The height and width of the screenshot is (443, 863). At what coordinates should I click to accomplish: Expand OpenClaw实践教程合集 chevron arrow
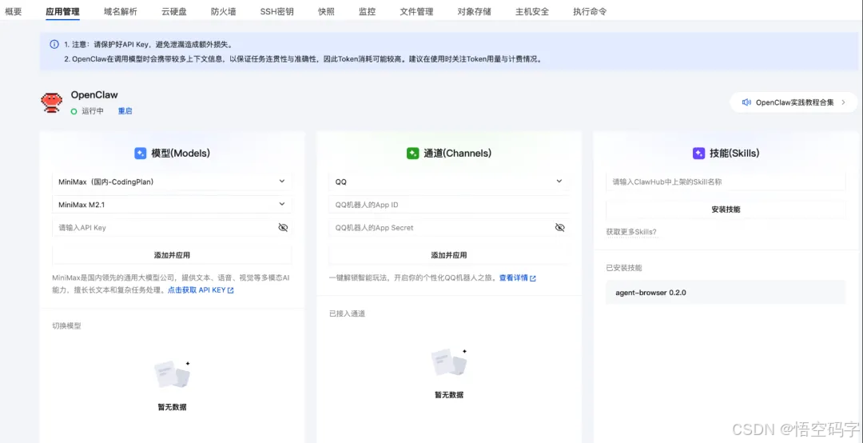tap(843, 102)
